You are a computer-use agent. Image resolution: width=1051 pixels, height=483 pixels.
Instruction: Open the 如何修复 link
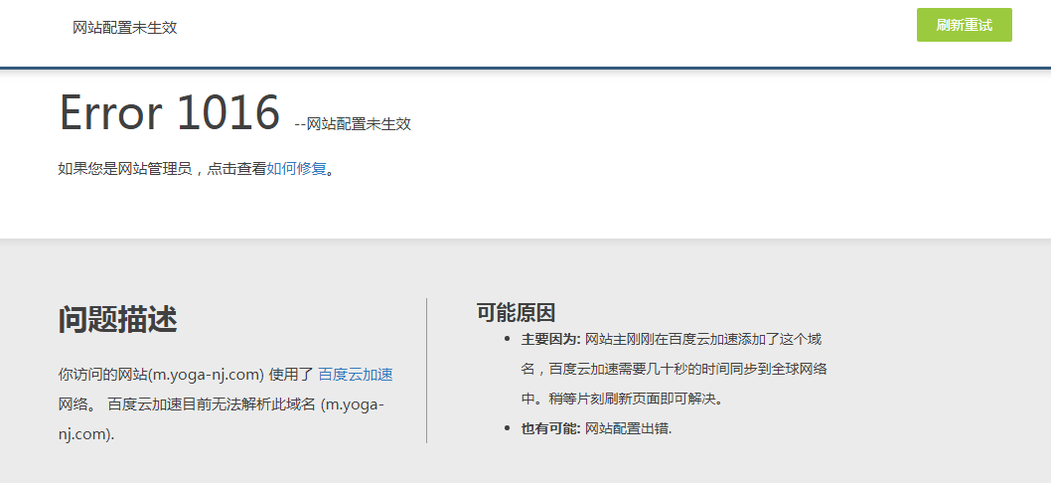coord(296,169)
